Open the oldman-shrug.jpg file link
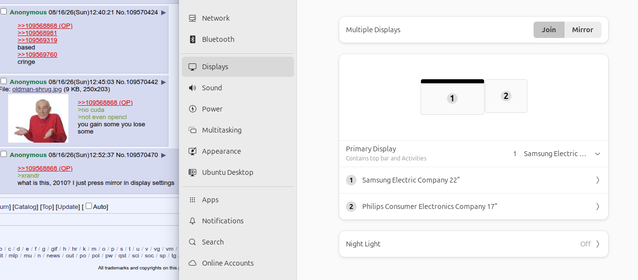The width and height of the screenshot is (638, 280). (37, 89)
